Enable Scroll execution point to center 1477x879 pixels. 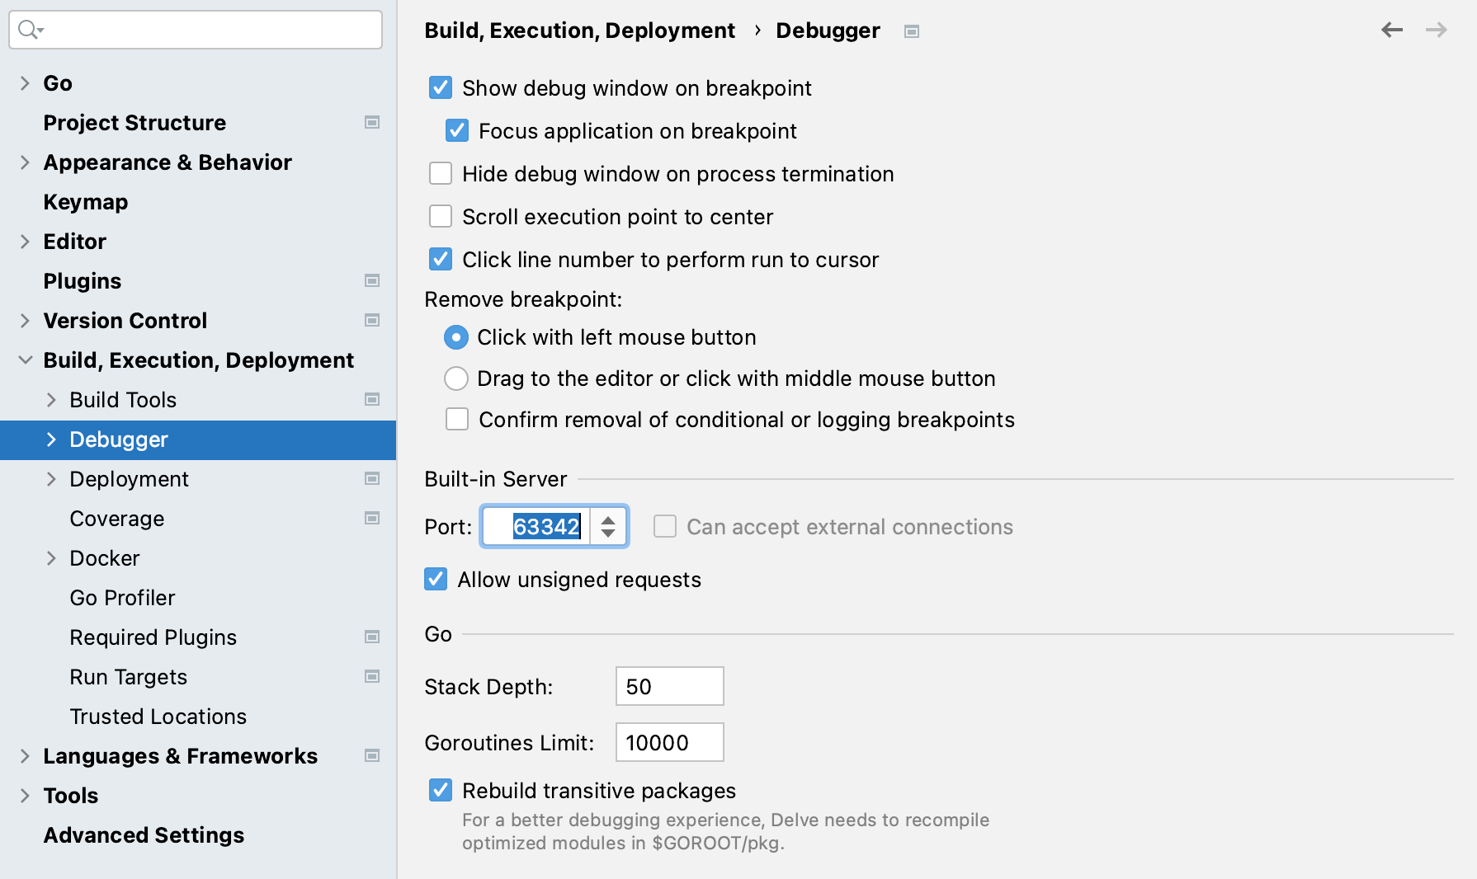click(441, 217)
